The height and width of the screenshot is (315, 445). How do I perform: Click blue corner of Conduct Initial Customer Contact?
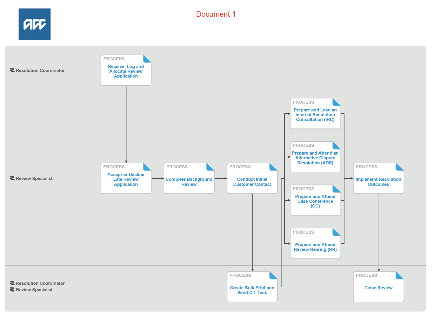pyautogui.click(x=274, y=166)
